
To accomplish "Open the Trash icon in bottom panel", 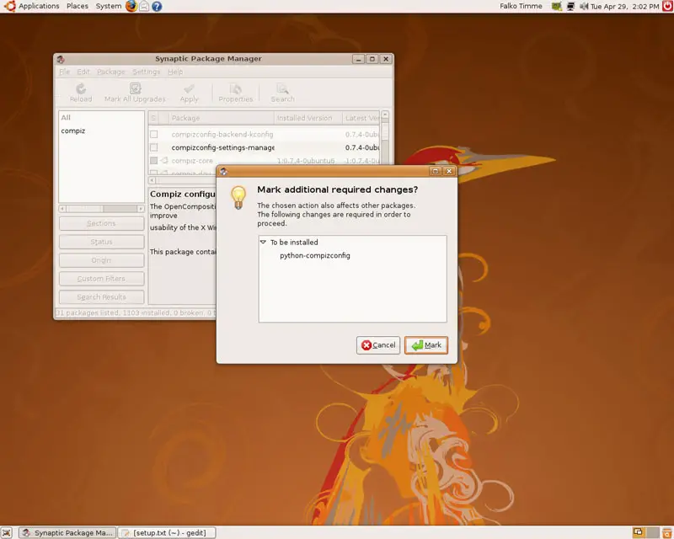I will pyautogui.click(x=667, y=532).
